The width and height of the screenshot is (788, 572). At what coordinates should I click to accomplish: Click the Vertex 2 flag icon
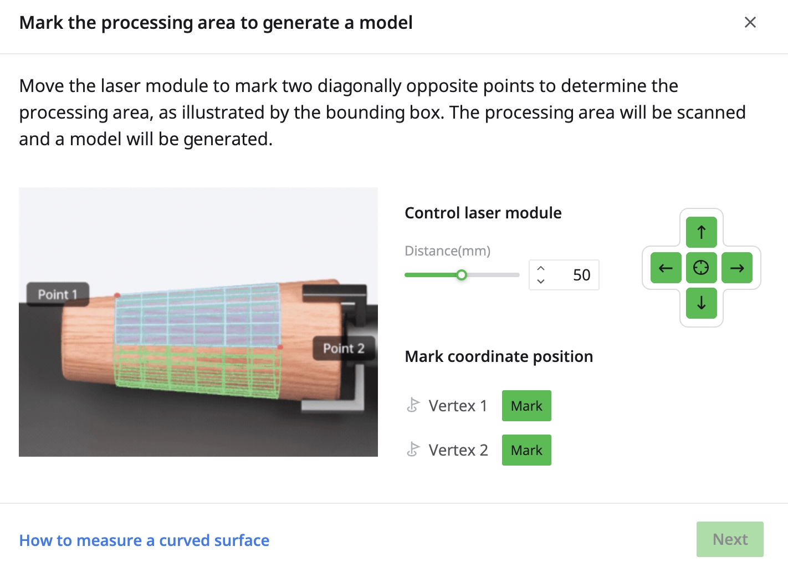[x=413, y=450]
